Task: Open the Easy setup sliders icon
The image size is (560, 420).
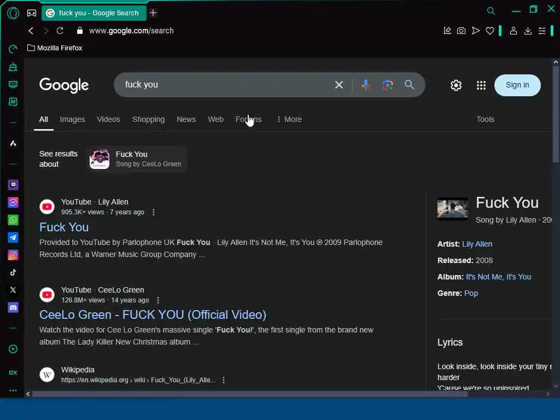Action: tap(542, 31)
